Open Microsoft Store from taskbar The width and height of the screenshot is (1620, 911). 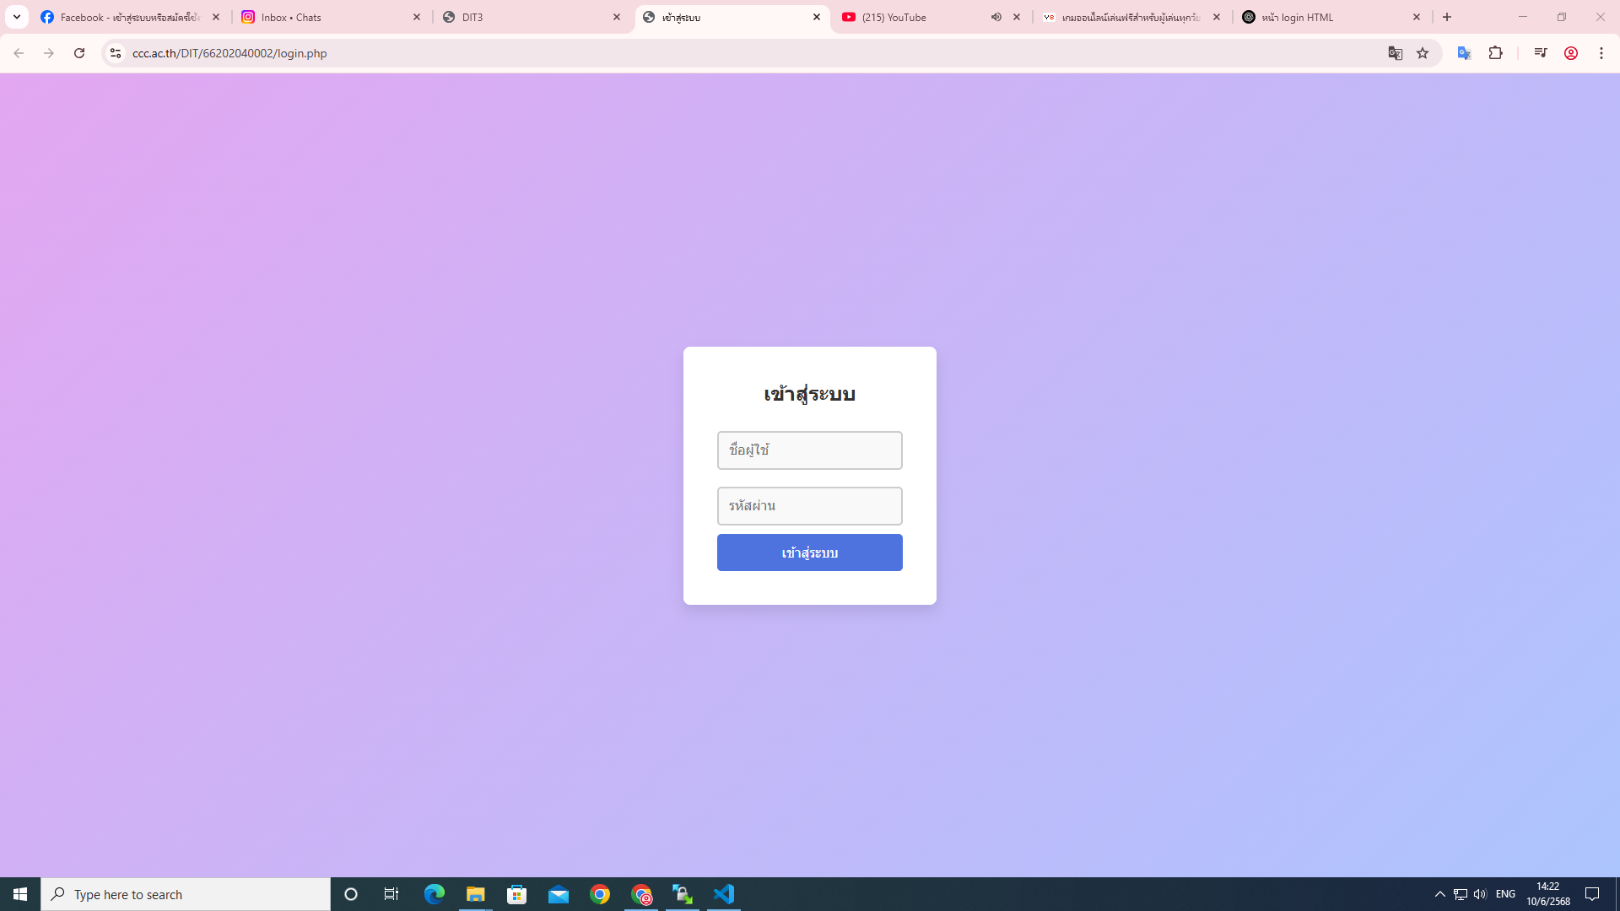pos(517,894)
